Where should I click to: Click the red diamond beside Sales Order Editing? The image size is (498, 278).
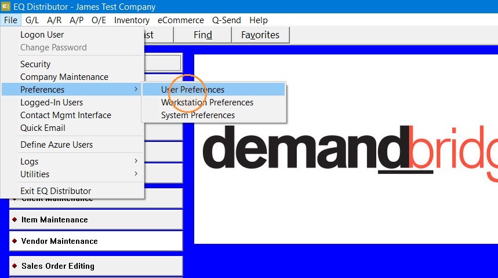(14, 266)
